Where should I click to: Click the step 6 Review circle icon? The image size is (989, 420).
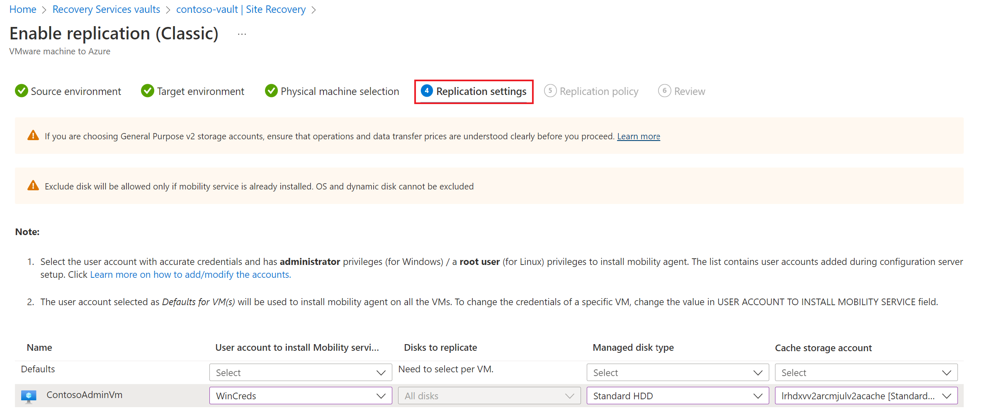tap(664, 91)
